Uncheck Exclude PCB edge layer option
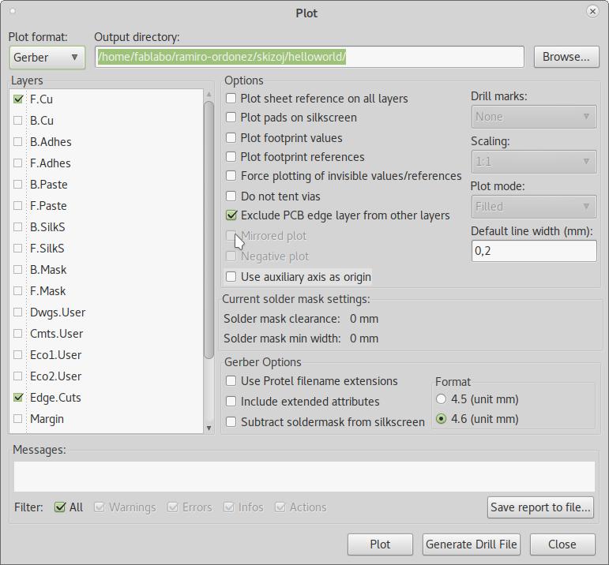 coord(231,215)
